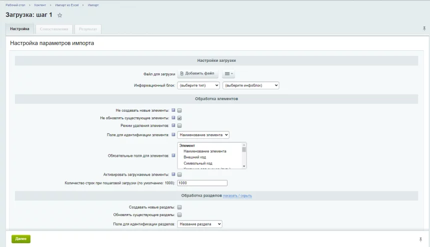Expand the 'Название раздела' dropdown
The height and width of the screenshot is (247, 430).
tap(199, 224)
